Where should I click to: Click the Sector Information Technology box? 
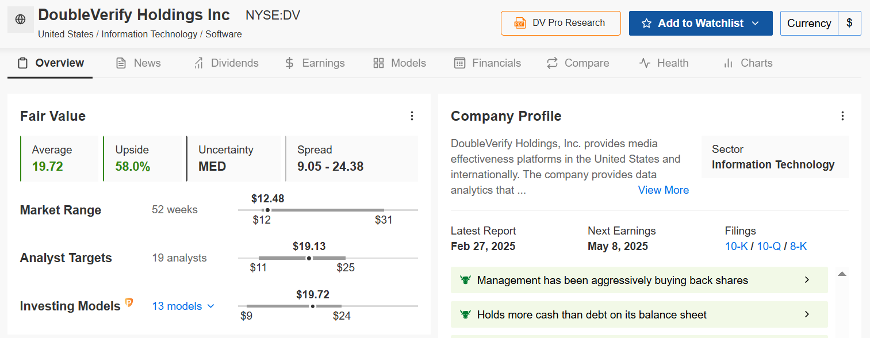pyautogui.click(x=775, y=157)
